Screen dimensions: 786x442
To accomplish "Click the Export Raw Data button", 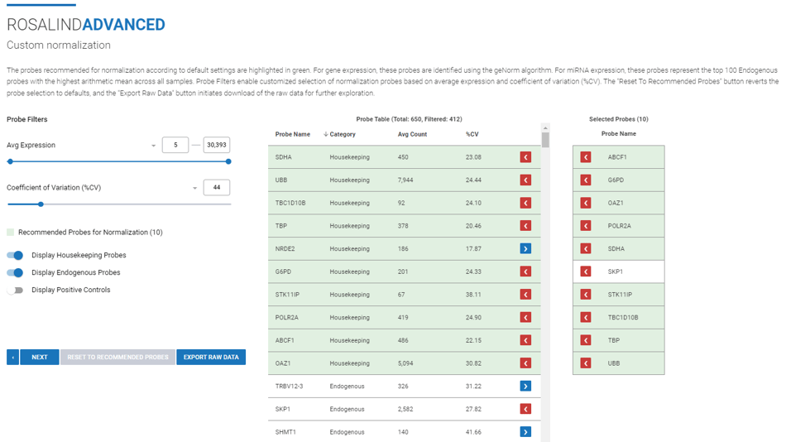I will tap(211, 358).
